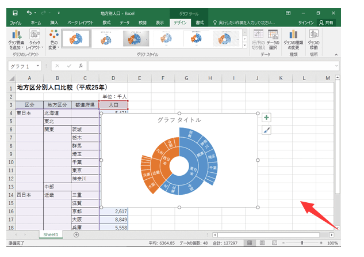Switch to the 書式 tab
The height and width of the screenshot is (257, 364).
pos(200,23)
